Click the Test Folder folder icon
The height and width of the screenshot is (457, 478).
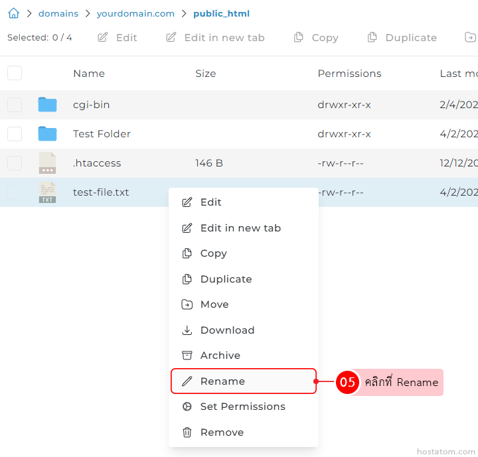tap(47, 134)
